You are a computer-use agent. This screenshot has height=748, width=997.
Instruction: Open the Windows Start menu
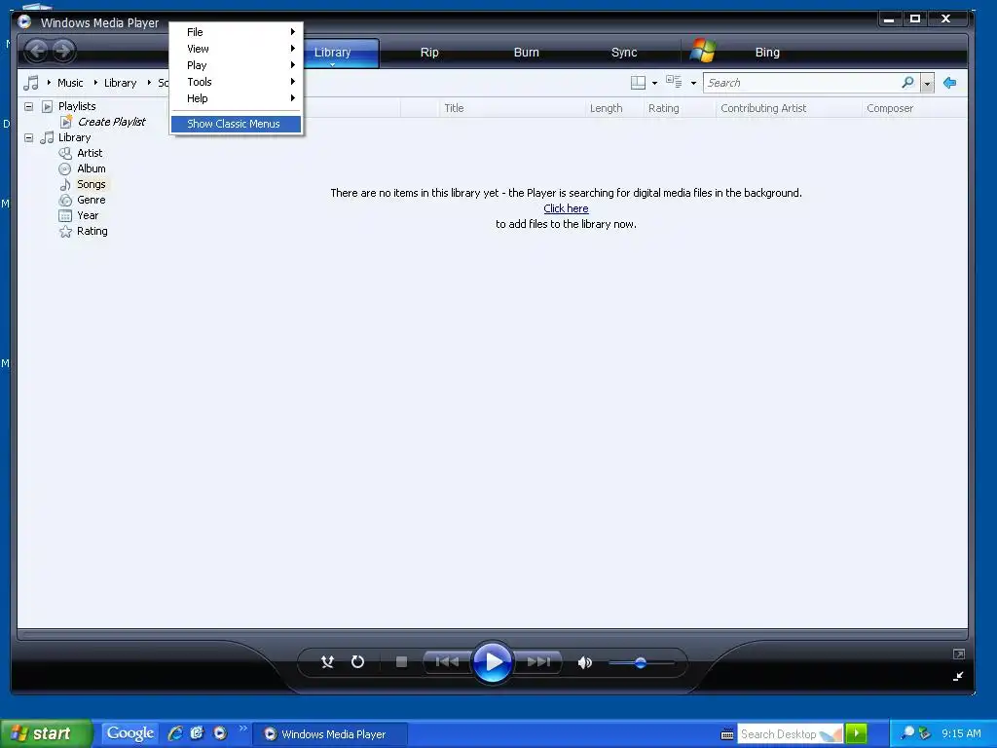(x=47, y=734)
